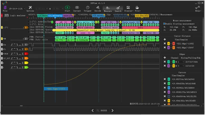This screenshot has height=115, width=205.
Task: Click the SDA channel 0 tag
Action: (26, 45)
